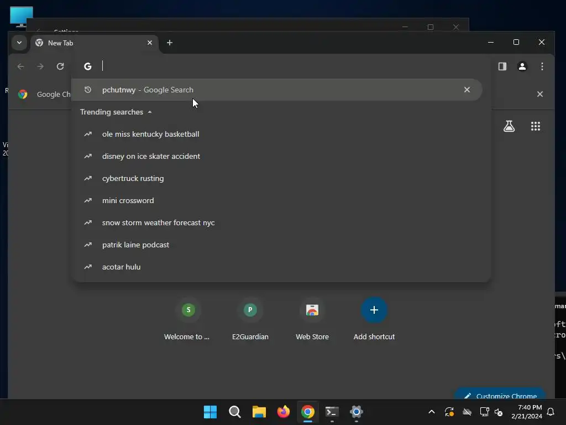The image size is (566, 425).
Task: Open the Windows Start menu
Action: [x=210, y=412]
